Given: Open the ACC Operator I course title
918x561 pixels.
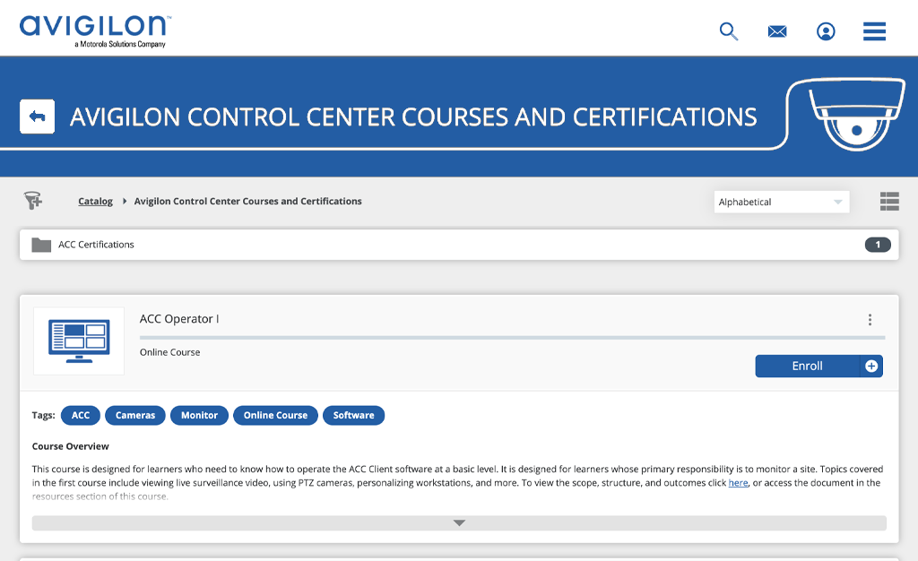Looking at the screenshot, I should point(179,319).
